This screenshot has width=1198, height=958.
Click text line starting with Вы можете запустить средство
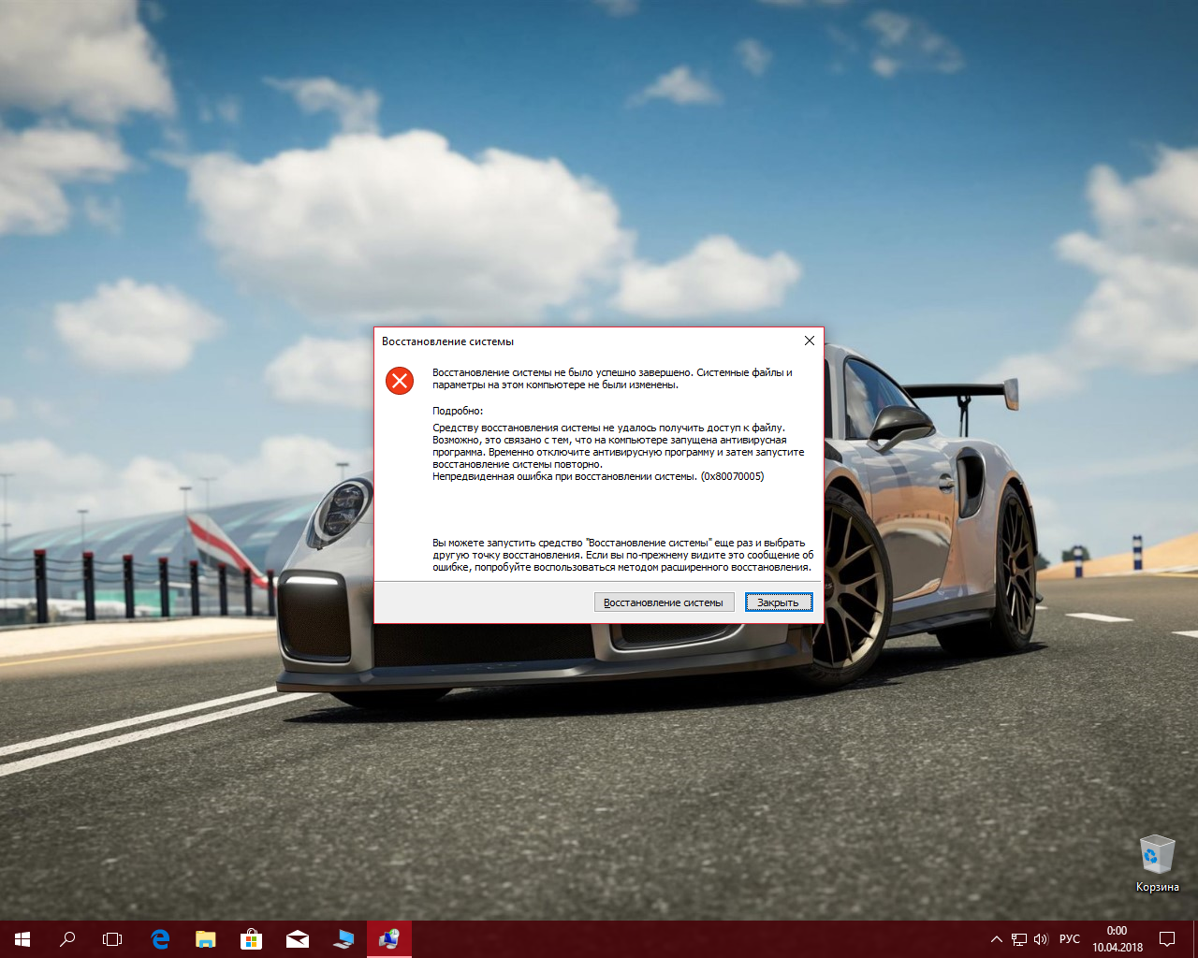(x=619, y=543)
